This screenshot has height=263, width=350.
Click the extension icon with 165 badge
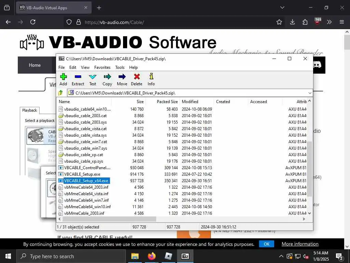click(318, 22)
